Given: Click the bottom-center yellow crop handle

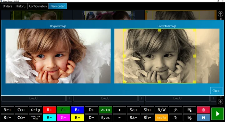Looking at the screenshot, I should (x=159, y=82).
